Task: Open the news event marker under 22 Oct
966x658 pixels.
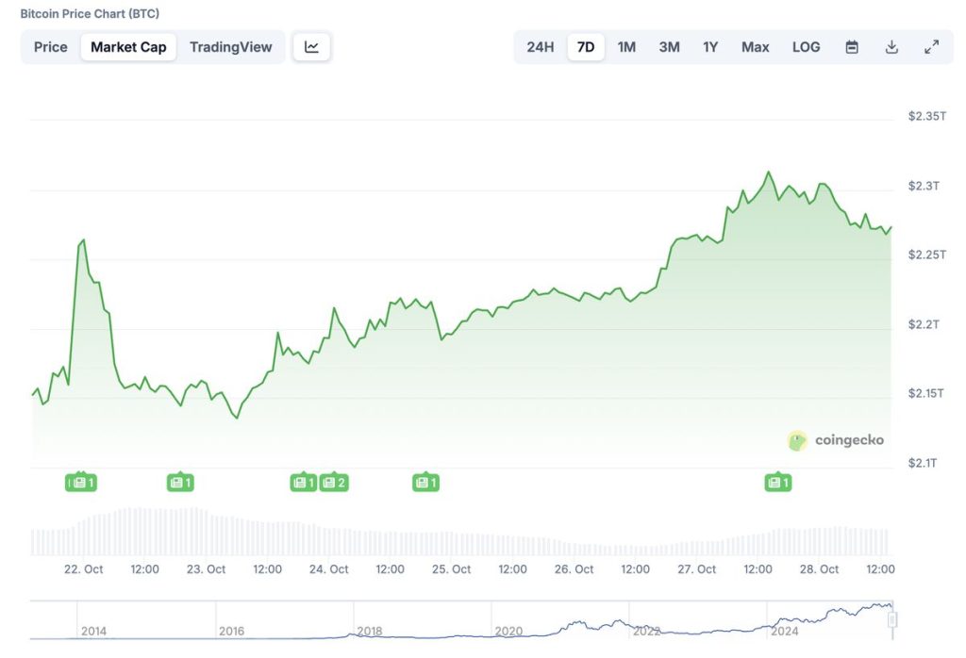Action: point(81,482)
